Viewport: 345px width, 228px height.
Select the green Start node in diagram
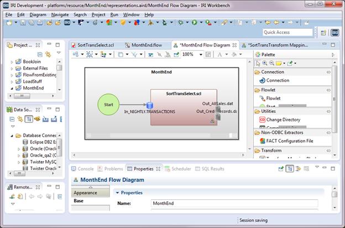click(x=108, y=105)
